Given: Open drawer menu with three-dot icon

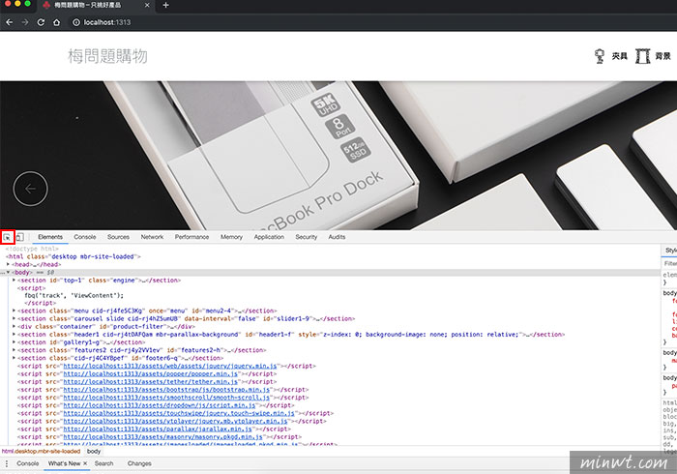Looking at the screenshot, I should 7,463.
